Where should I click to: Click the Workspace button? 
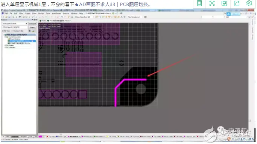pyautogui.click(x=32, y=24)
